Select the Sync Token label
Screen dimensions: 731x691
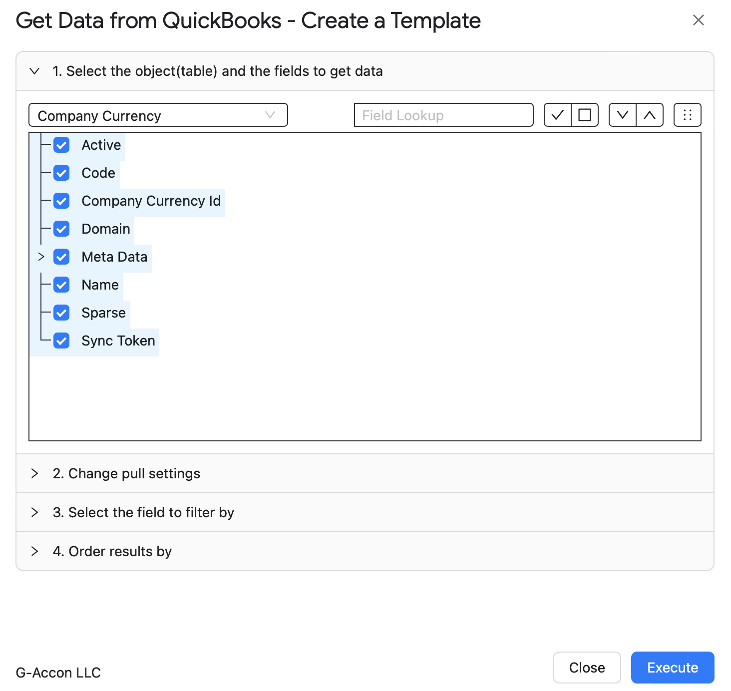point(118,341)
